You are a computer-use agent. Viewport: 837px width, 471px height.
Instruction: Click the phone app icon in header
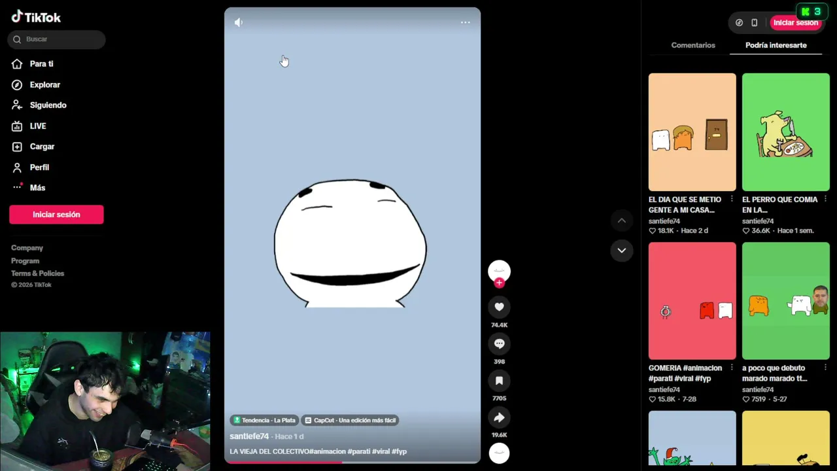coord(754,23)
